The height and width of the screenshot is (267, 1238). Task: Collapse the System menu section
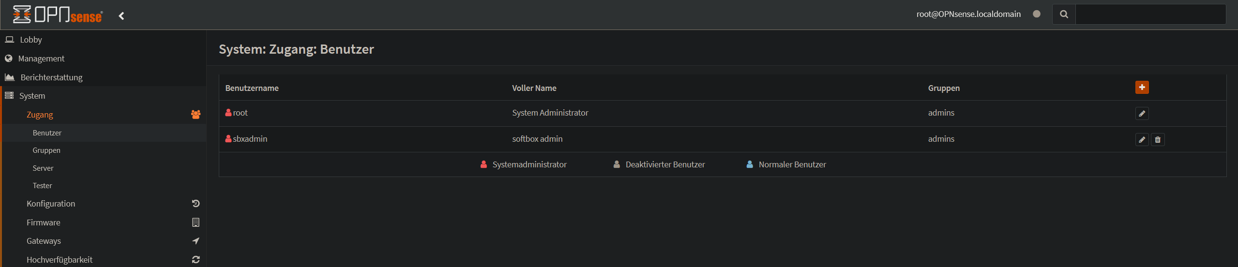click(x=32, y=96)
